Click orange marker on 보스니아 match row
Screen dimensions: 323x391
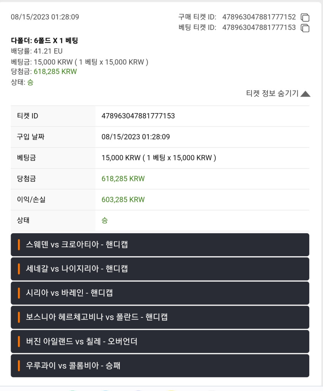[19, 317]
